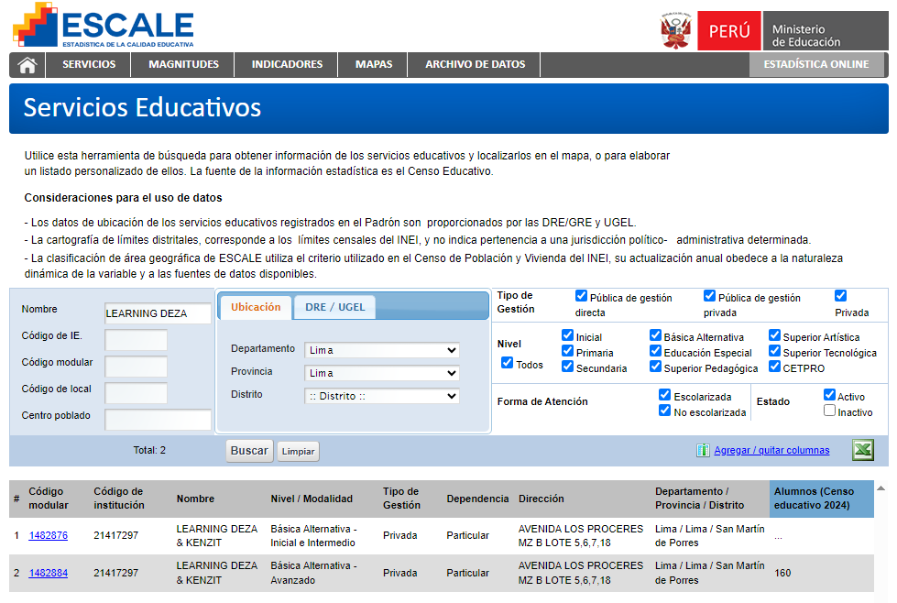The width and height of the screenshot is (897, 603).
Task: Toggle the Privada gestión checkbox
Action: tap(841, 296)
